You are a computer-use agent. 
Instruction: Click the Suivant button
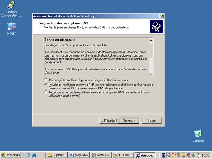(x=129, y=120)
